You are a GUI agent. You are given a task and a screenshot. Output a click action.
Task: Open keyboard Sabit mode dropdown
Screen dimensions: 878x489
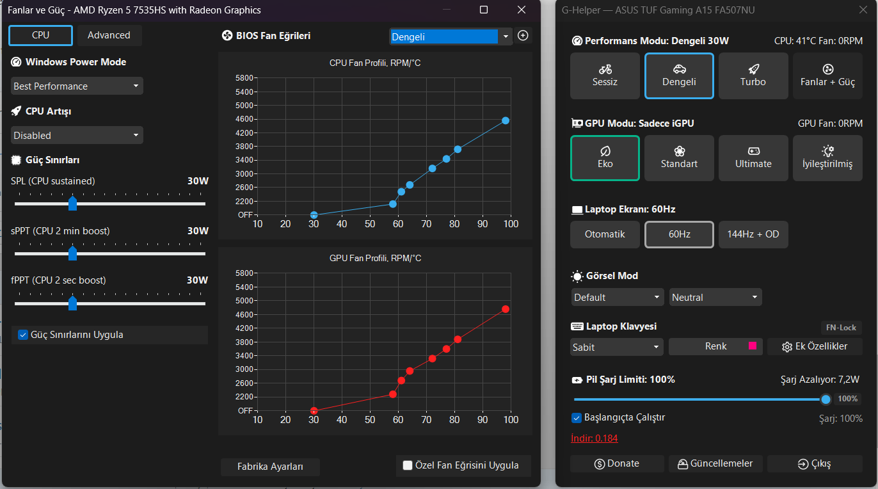coord(617,347)
